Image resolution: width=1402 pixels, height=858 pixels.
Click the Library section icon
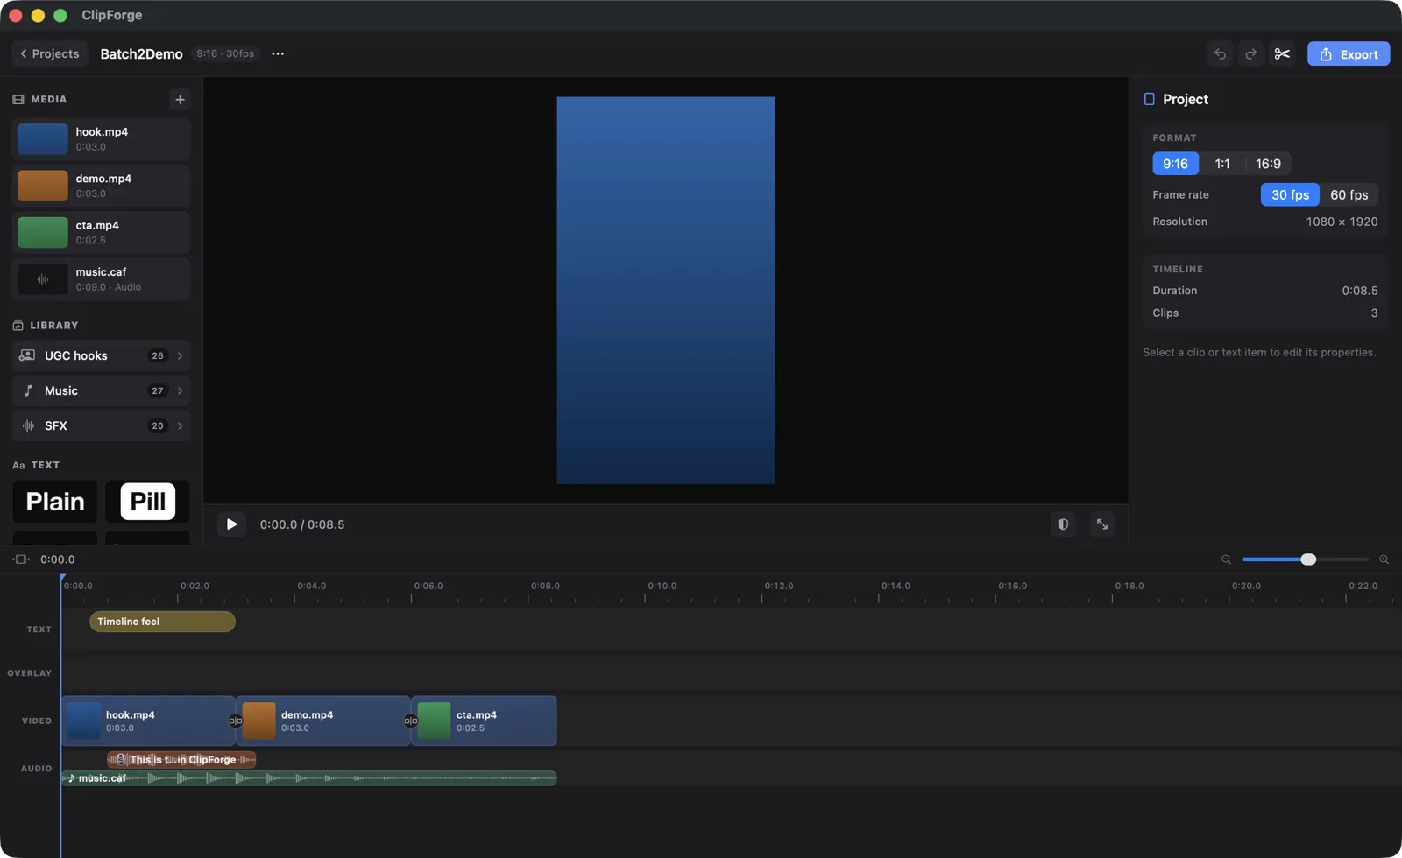(18, 326)
